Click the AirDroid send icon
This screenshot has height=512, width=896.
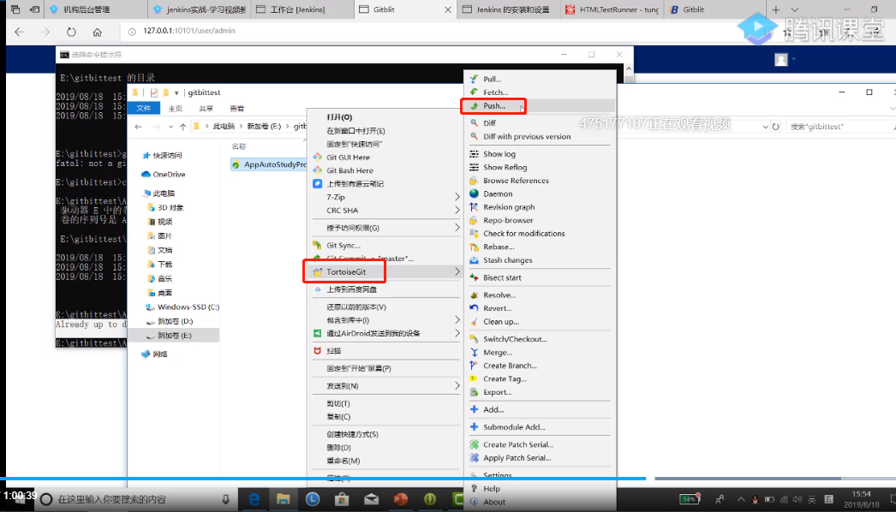pos(317,333)
